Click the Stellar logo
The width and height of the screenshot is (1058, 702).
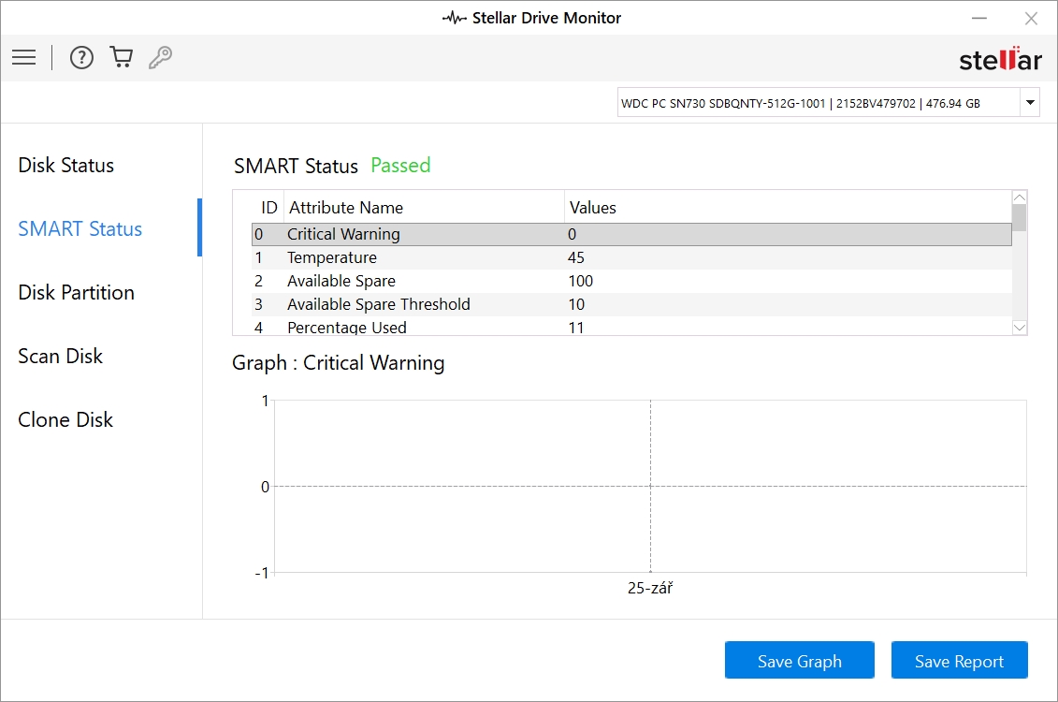coord(999,60)
